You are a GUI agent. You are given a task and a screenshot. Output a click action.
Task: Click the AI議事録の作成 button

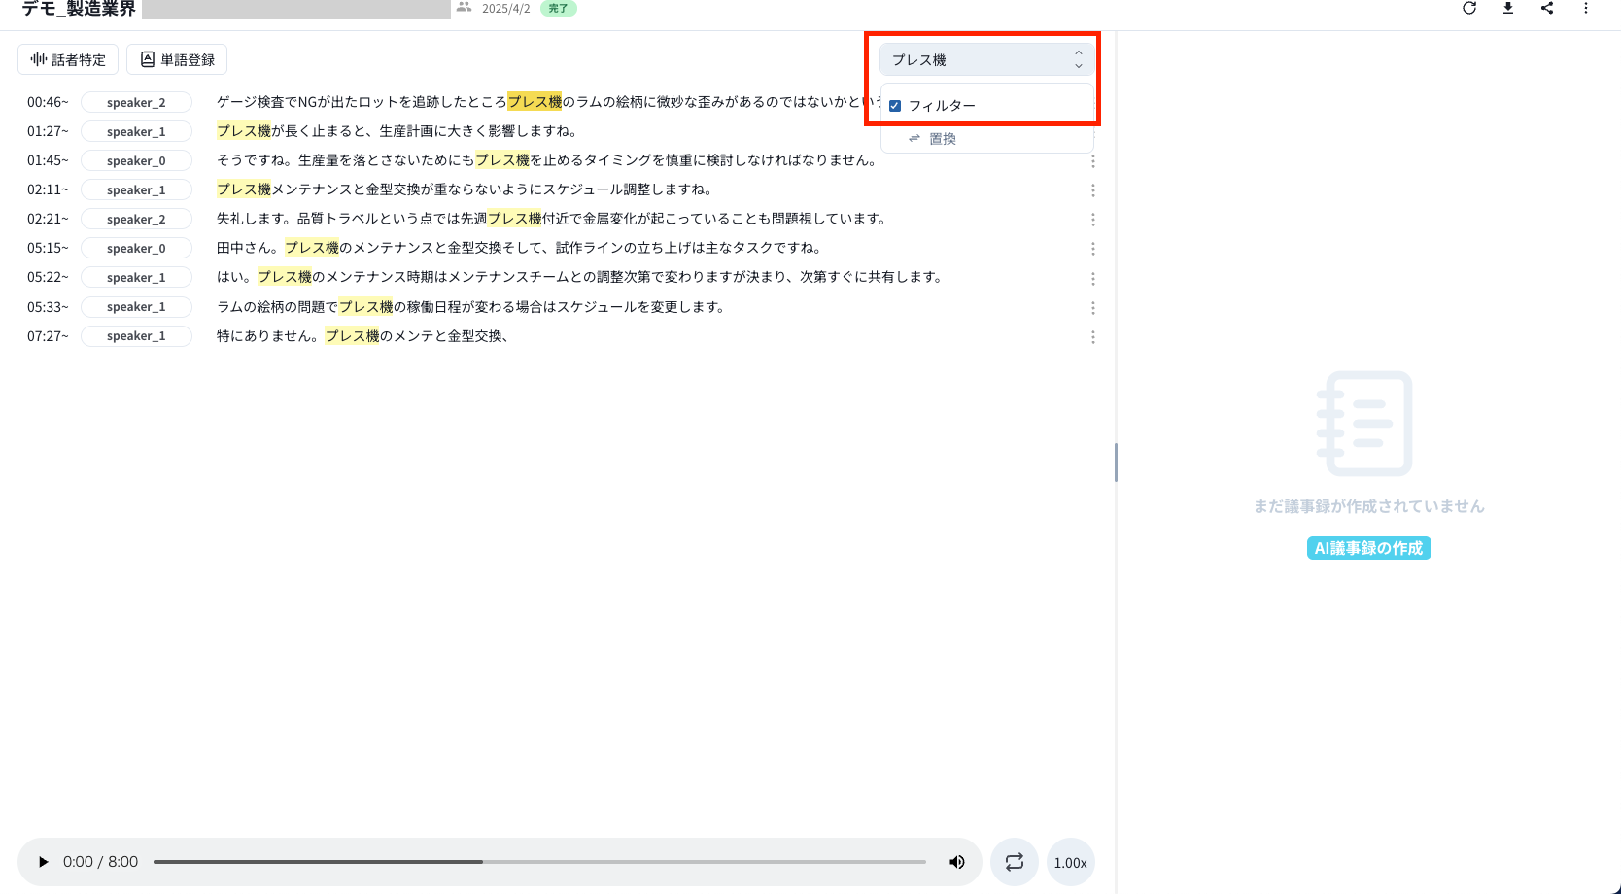click(1368, 548)
